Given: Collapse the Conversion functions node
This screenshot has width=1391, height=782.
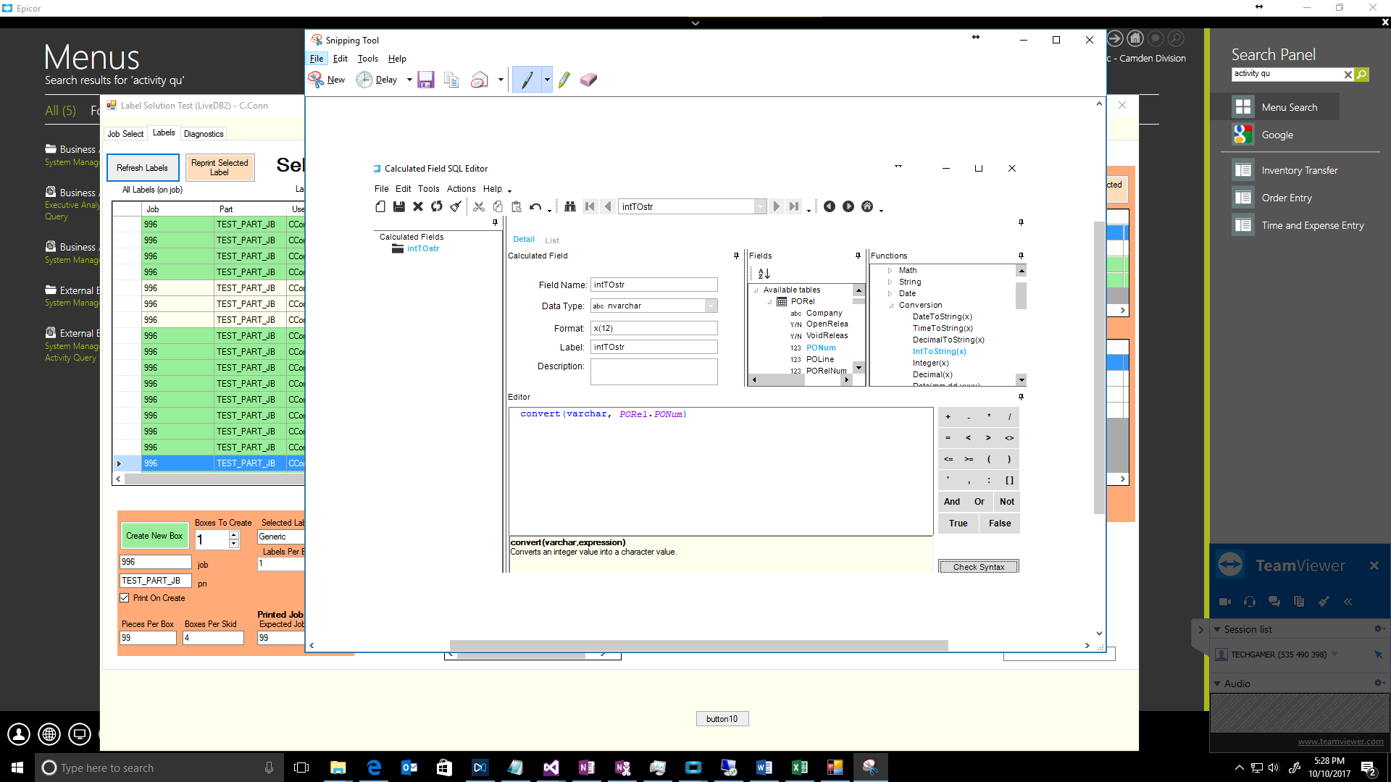Looking at the screenshot, I should tap(891, 306).
